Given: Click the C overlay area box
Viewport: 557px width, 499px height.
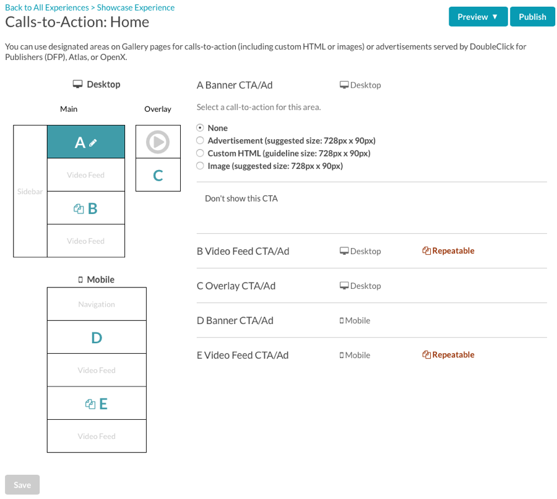Looking at the screenshot, I should tap(158, 175).
